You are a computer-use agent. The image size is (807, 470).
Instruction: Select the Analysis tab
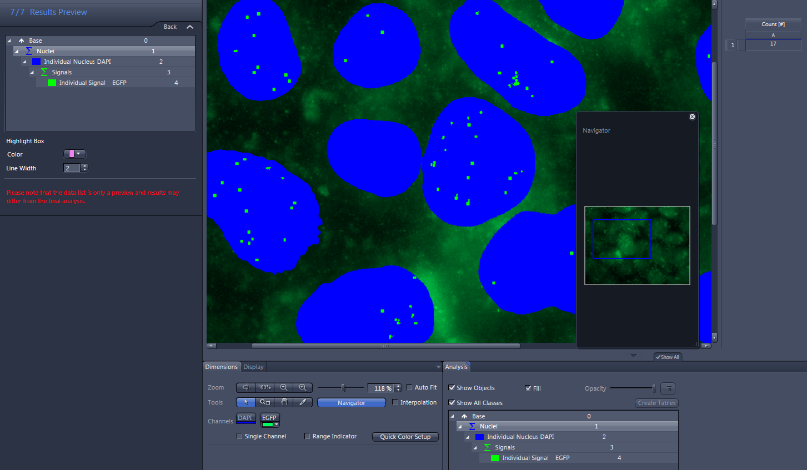457,367
